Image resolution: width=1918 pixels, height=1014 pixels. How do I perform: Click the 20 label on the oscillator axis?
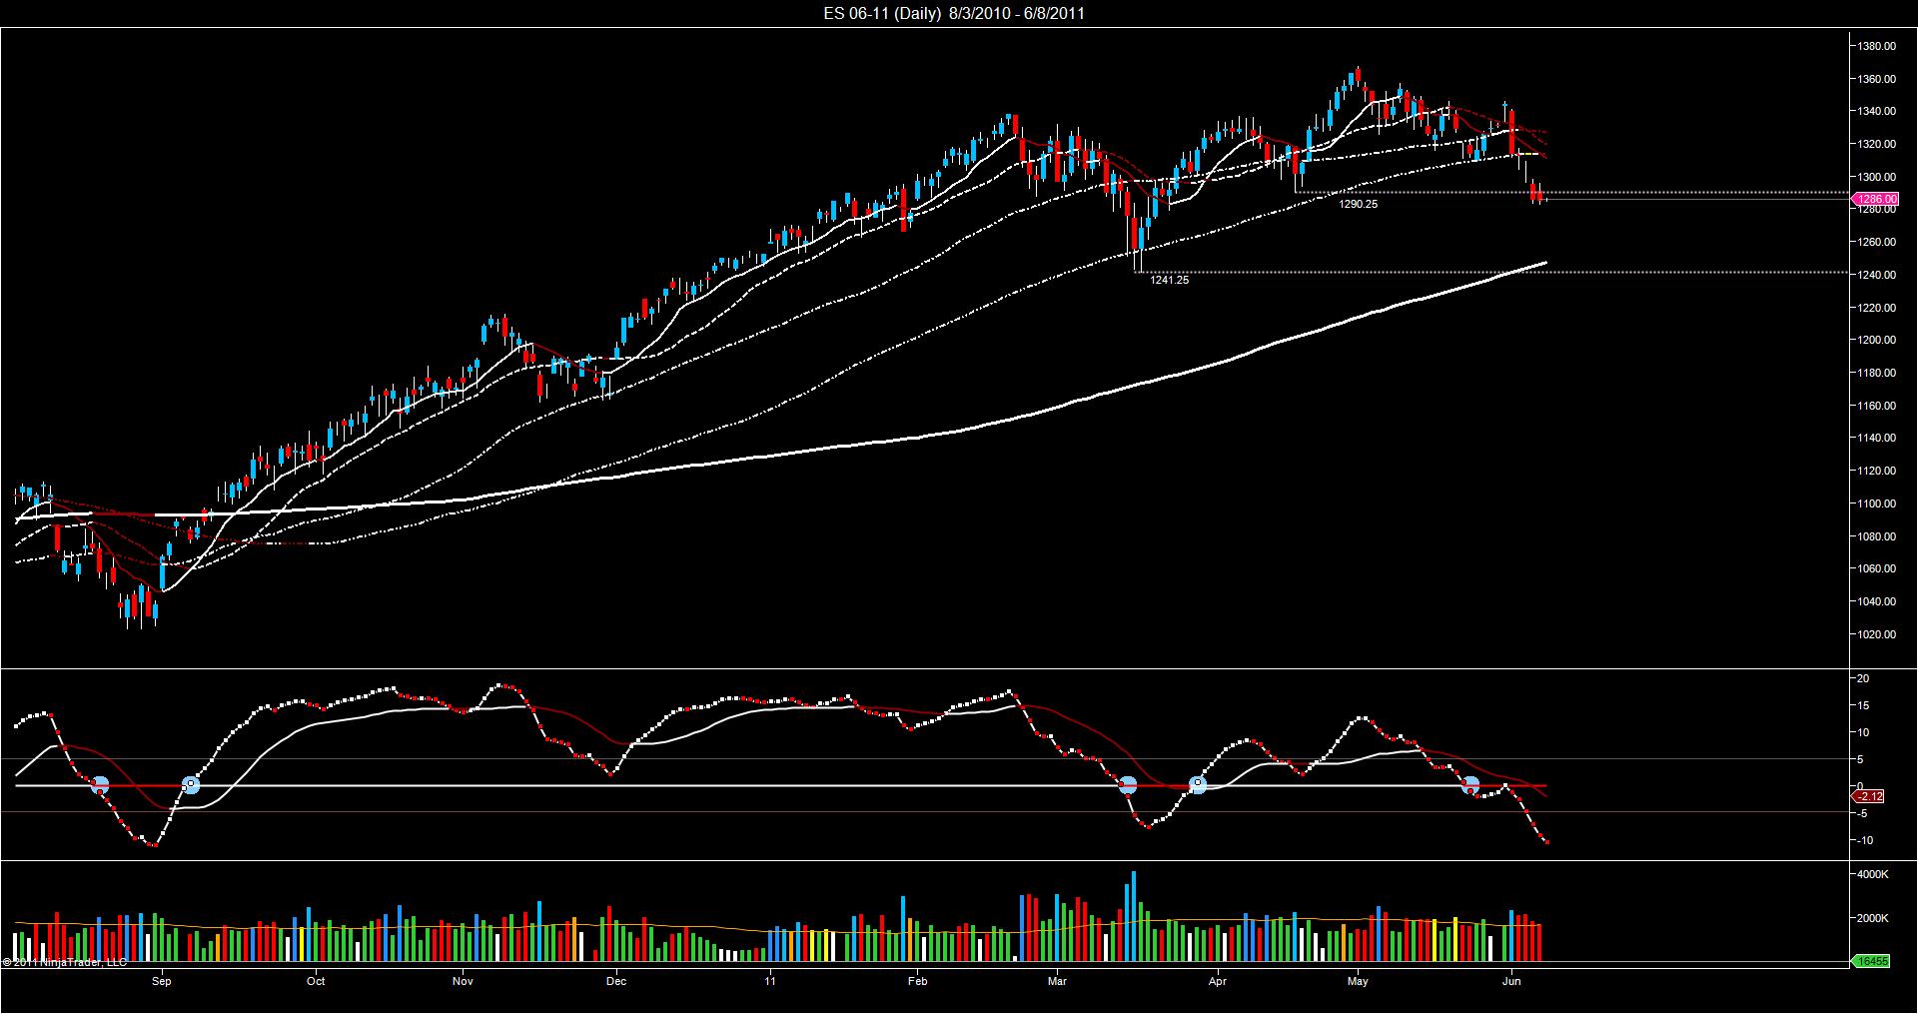[x=1864, y=679]
